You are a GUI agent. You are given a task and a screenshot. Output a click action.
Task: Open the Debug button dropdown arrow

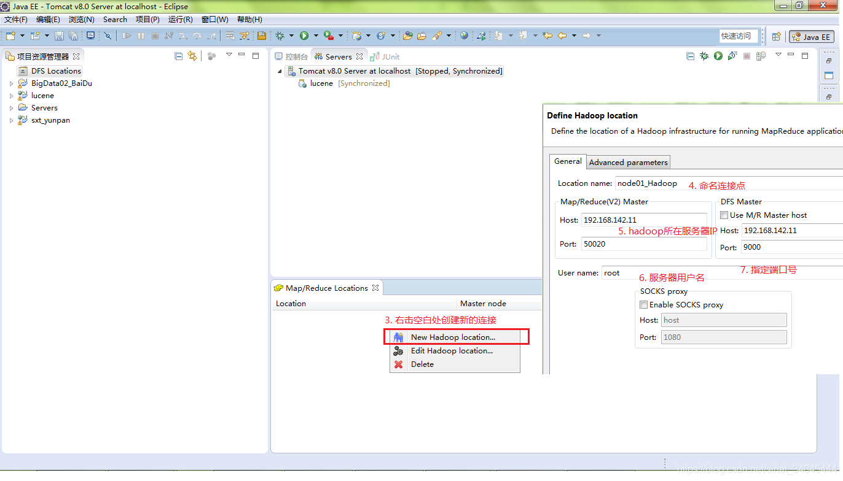291,36
